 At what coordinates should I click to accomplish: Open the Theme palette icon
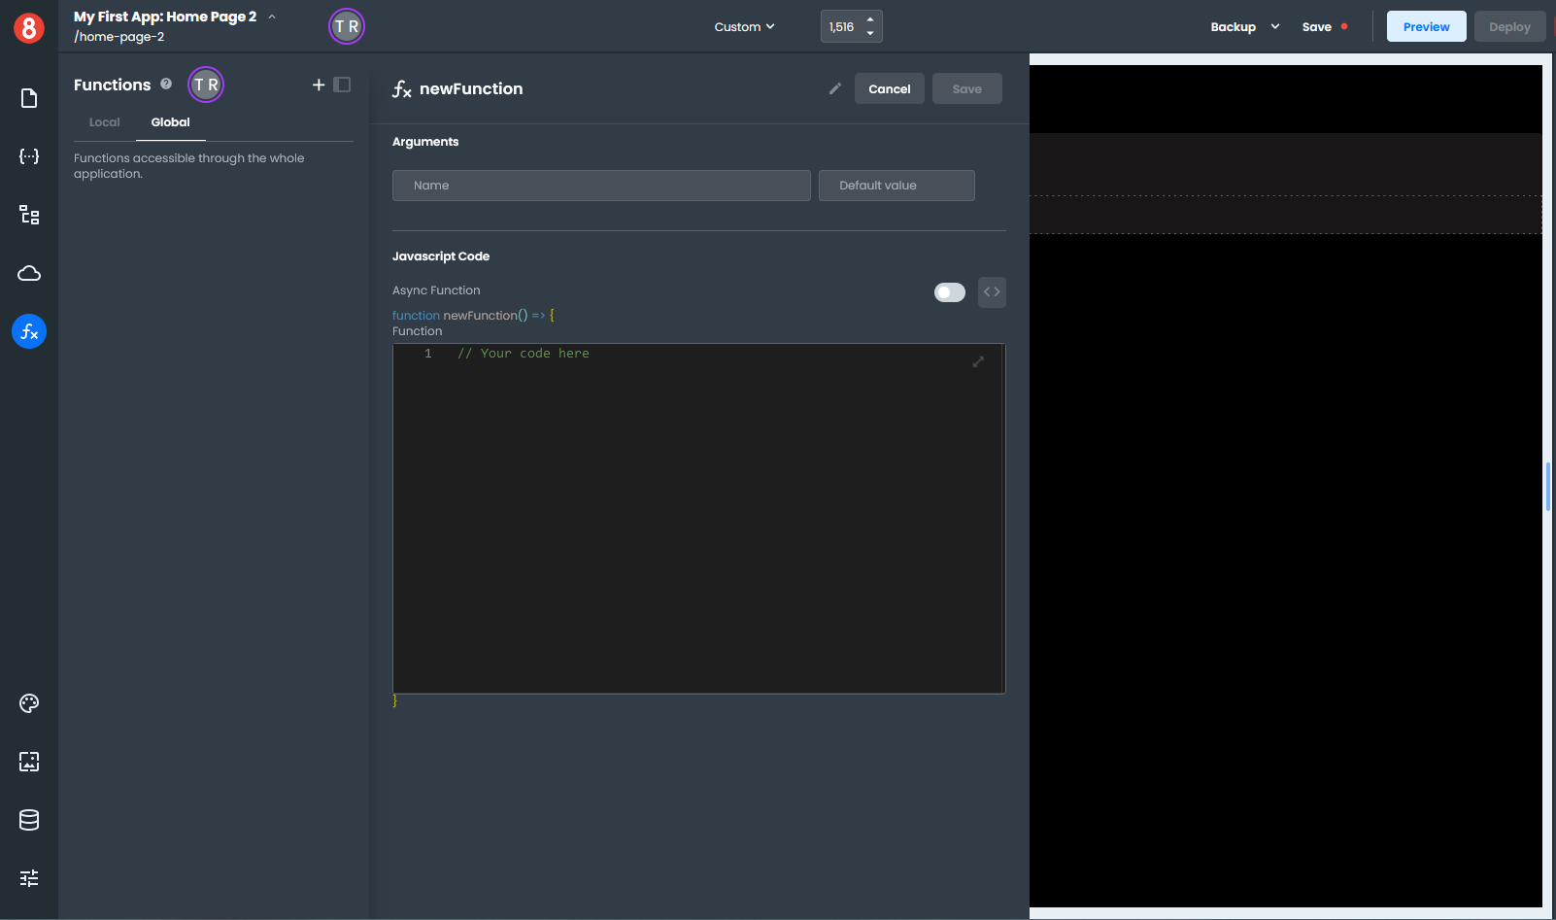coord(29,703)
